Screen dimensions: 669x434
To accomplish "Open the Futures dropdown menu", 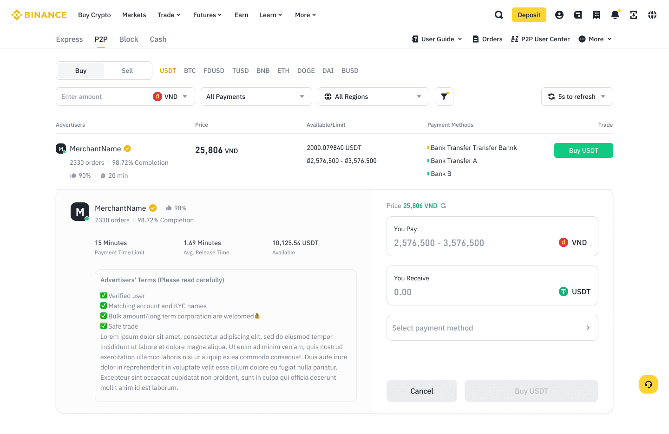I will tap(208, 15).
